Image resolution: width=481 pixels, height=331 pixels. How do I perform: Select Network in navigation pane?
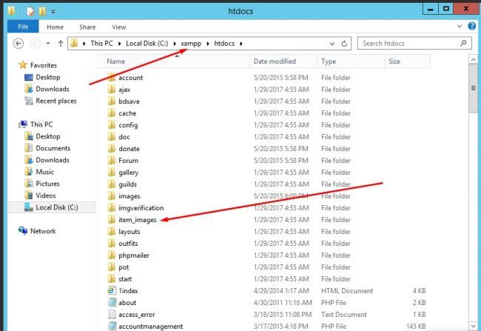click(x=43, y=231)
